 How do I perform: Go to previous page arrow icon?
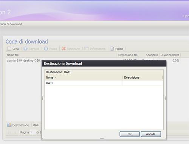15,132
